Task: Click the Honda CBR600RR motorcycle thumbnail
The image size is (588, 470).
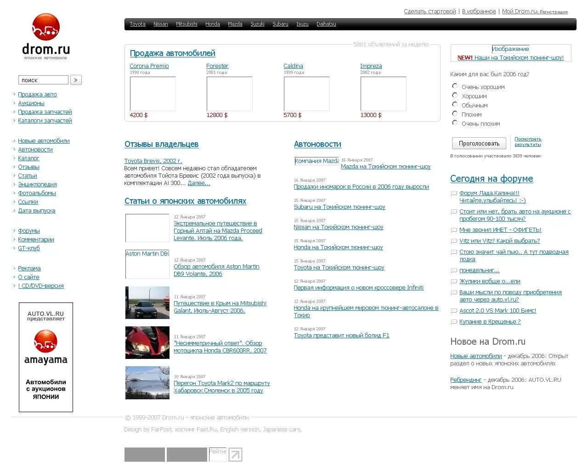Action: point(147,342)
